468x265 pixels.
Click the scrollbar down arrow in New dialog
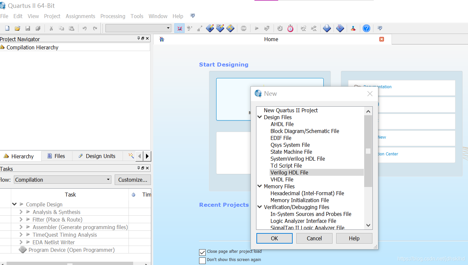pyautogui.click(x=368, y=225)
